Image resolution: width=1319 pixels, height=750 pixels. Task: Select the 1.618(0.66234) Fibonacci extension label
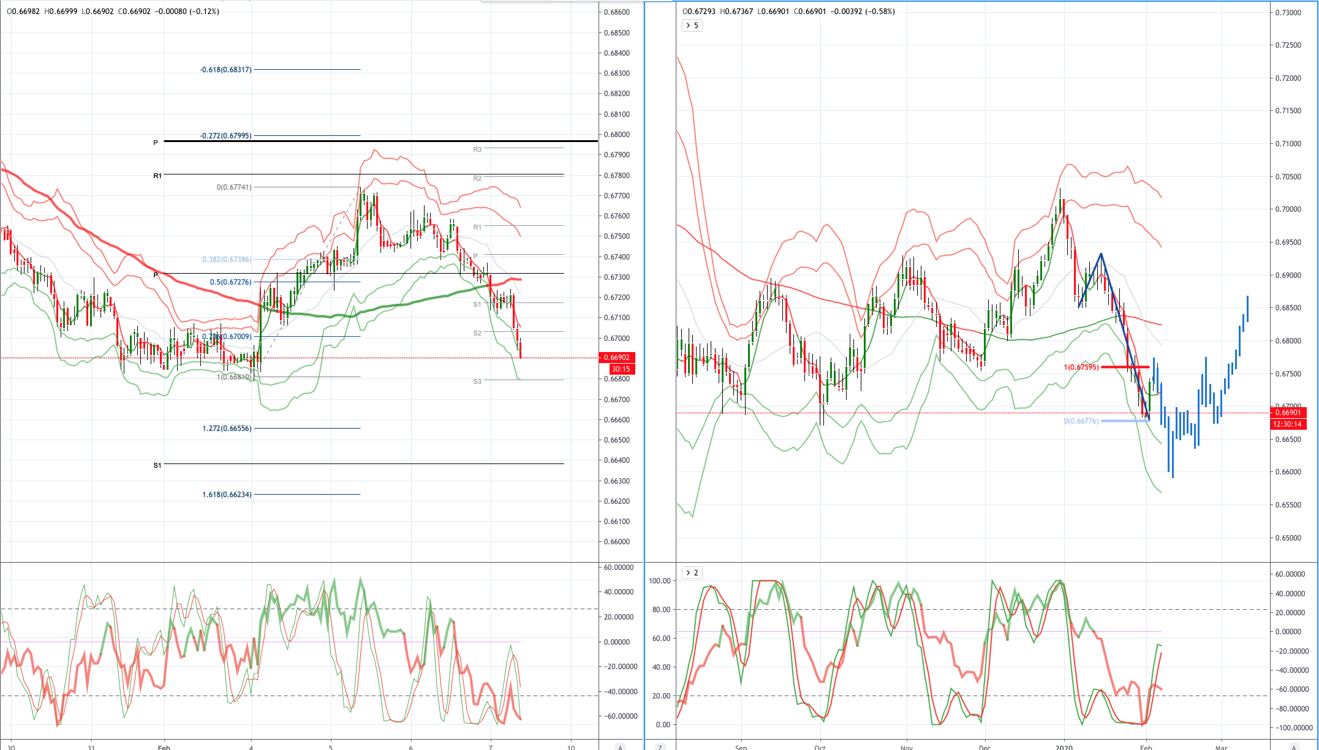tap(227, 495)
